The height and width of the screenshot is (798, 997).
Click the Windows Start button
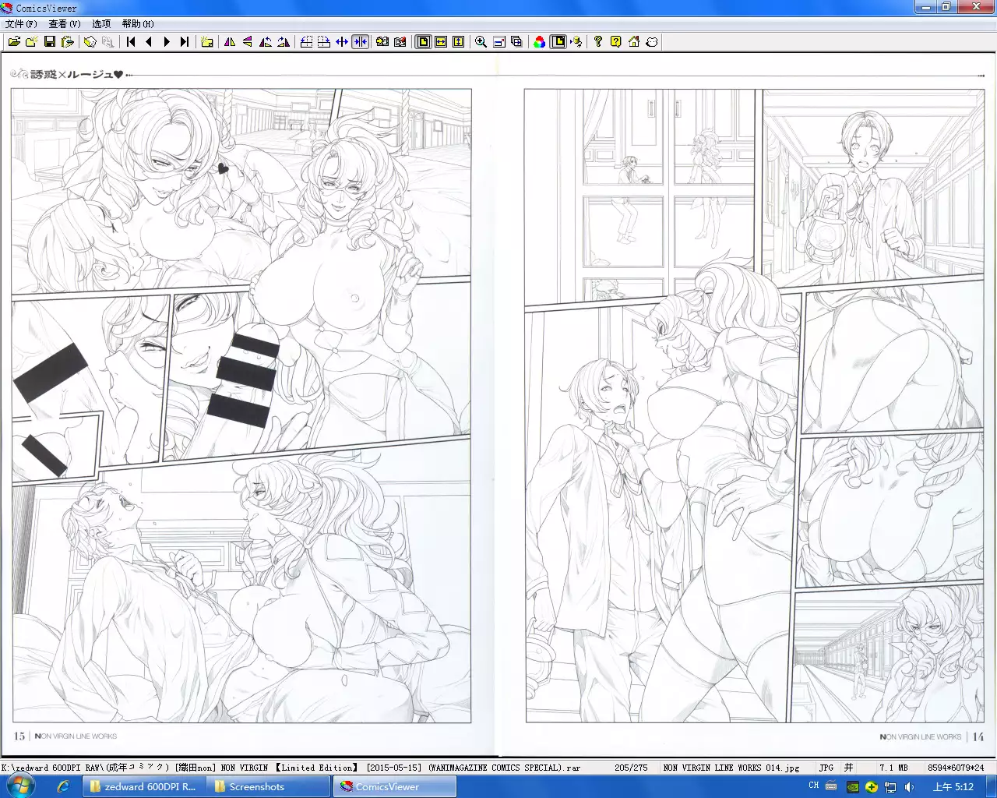(20, 786)
